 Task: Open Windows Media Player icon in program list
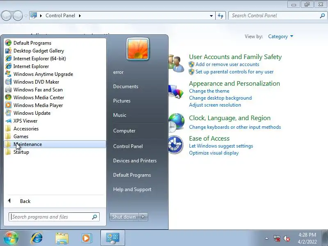click(x=8, y=105)
